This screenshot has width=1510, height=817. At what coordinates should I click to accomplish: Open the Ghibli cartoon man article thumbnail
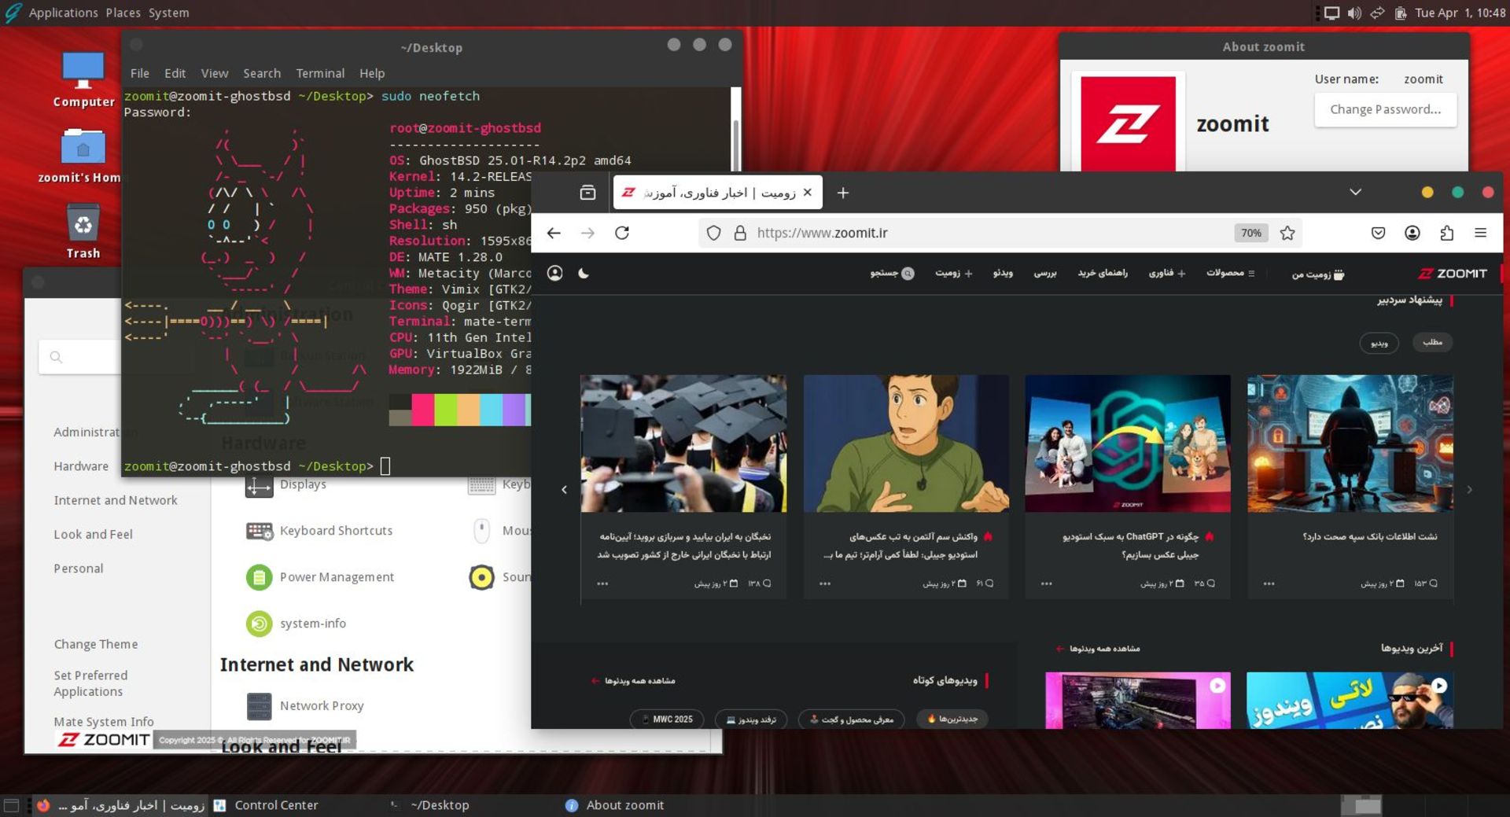906,443
